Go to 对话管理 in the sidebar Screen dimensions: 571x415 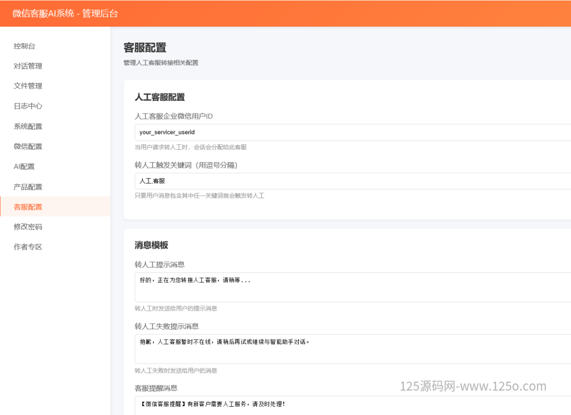pos(28,66)
